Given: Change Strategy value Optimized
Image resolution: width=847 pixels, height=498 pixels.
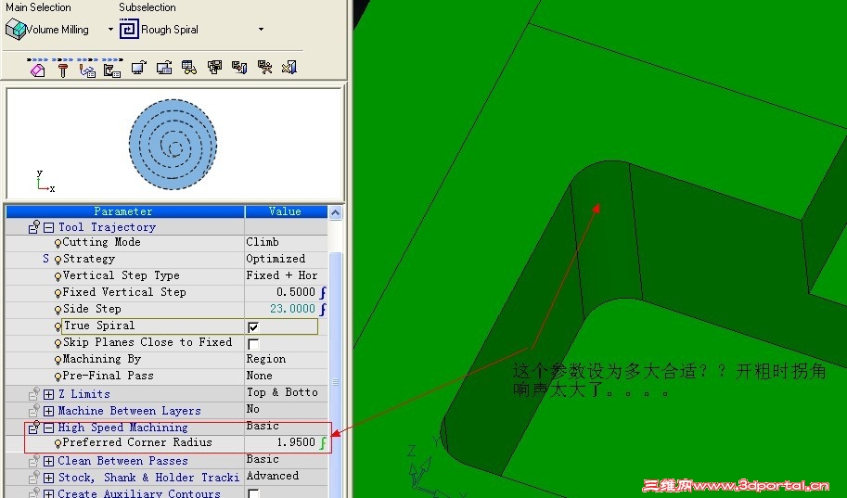Looking at the screenshot, I should 276,259.
